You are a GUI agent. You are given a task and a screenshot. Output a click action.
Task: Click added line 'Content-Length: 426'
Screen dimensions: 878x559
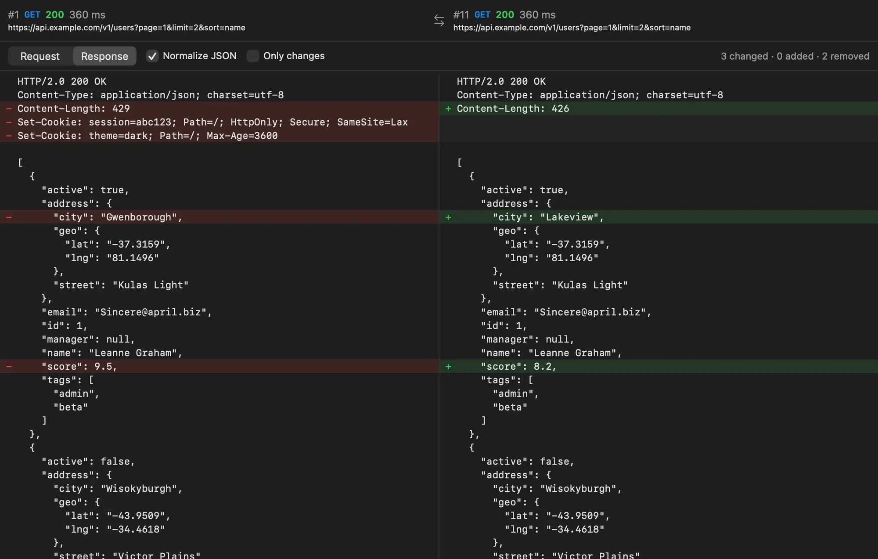tap(658, 108)
